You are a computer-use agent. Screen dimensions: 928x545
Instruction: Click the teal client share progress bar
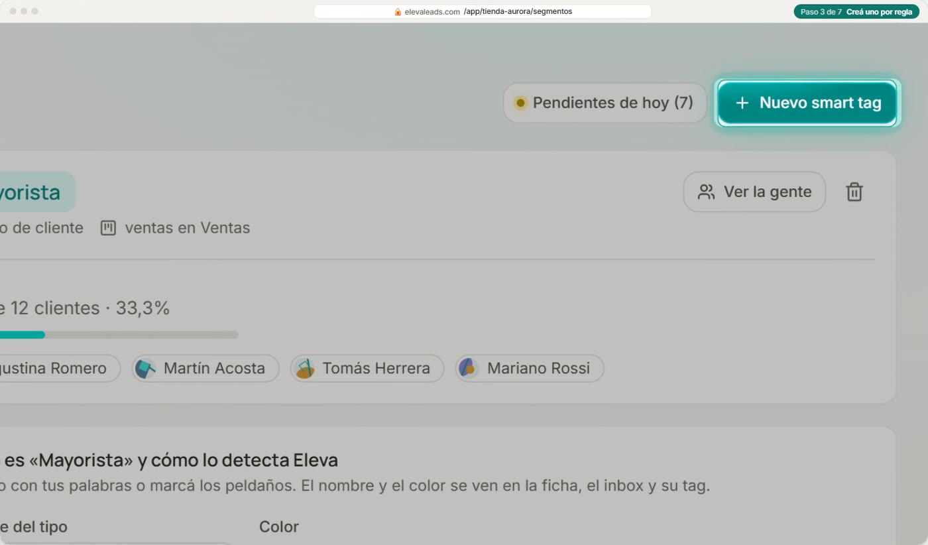pyautogui.click(x=119, y=335)
